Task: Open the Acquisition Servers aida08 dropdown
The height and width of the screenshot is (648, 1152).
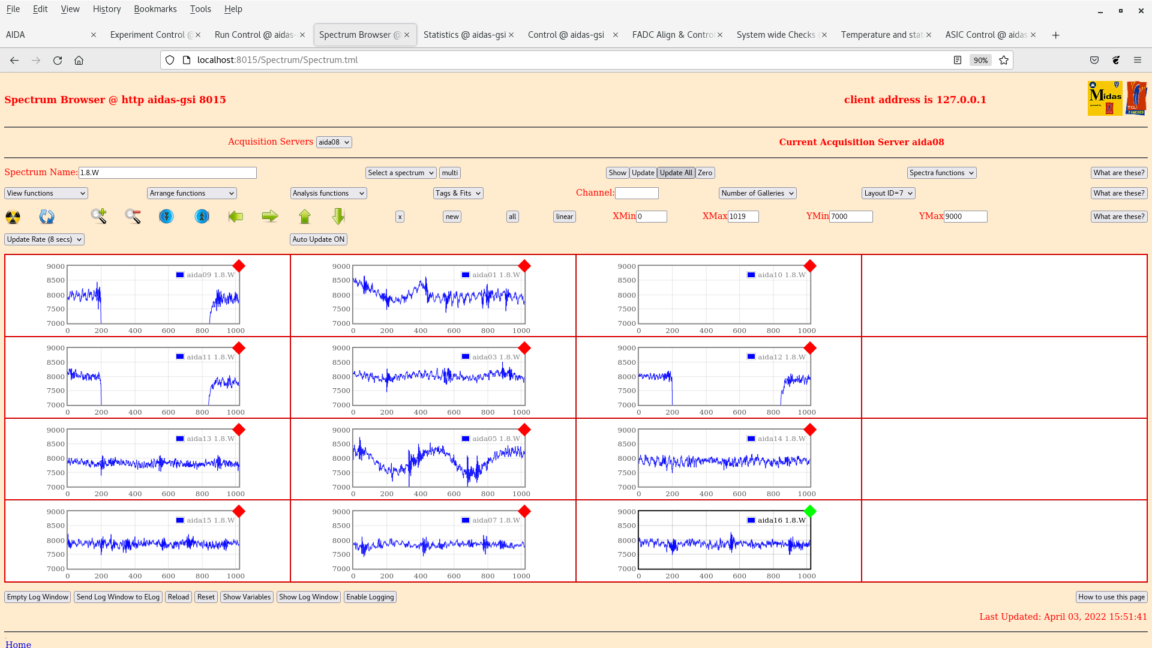Action: pos(334,142)
